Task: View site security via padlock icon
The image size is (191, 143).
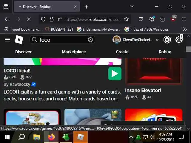Action: click(x=52, y=19)
